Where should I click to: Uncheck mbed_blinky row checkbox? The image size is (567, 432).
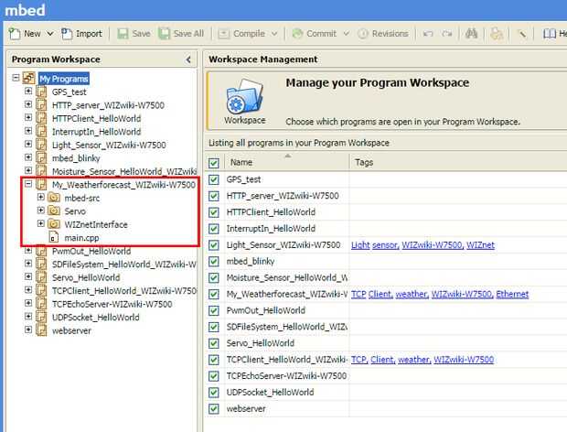click(214, 261)
